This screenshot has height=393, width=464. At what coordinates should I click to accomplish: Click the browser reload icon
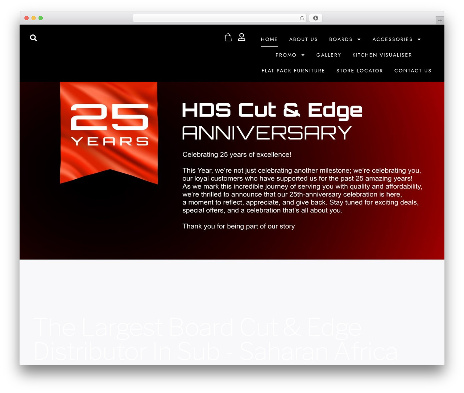tap(302, 18)
